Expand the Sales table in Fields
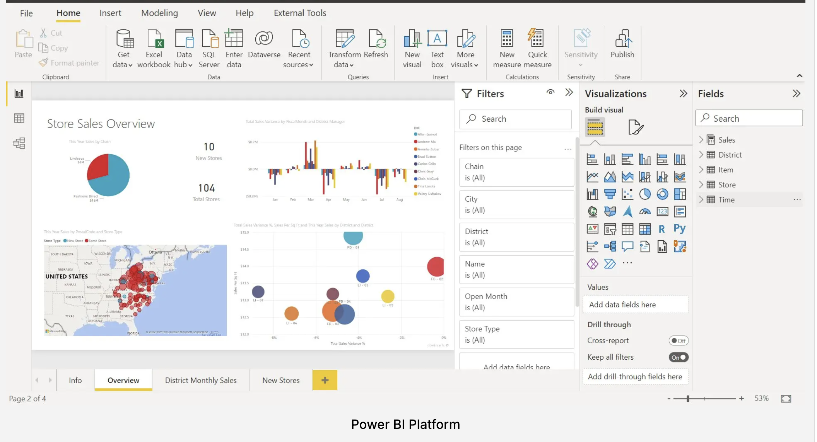Viewport: 817px width, 442px height. point(702,140)
